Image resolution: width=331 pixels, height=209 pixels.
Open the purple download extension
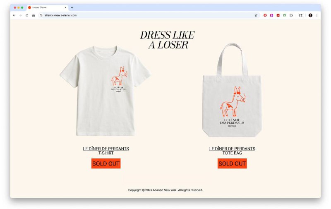coord(272,15)
